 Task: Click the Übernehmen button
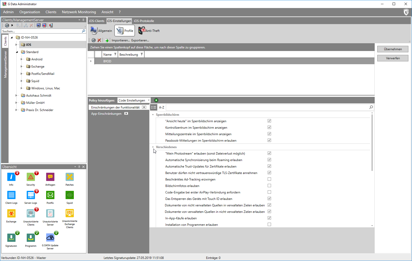coord(393,49)
